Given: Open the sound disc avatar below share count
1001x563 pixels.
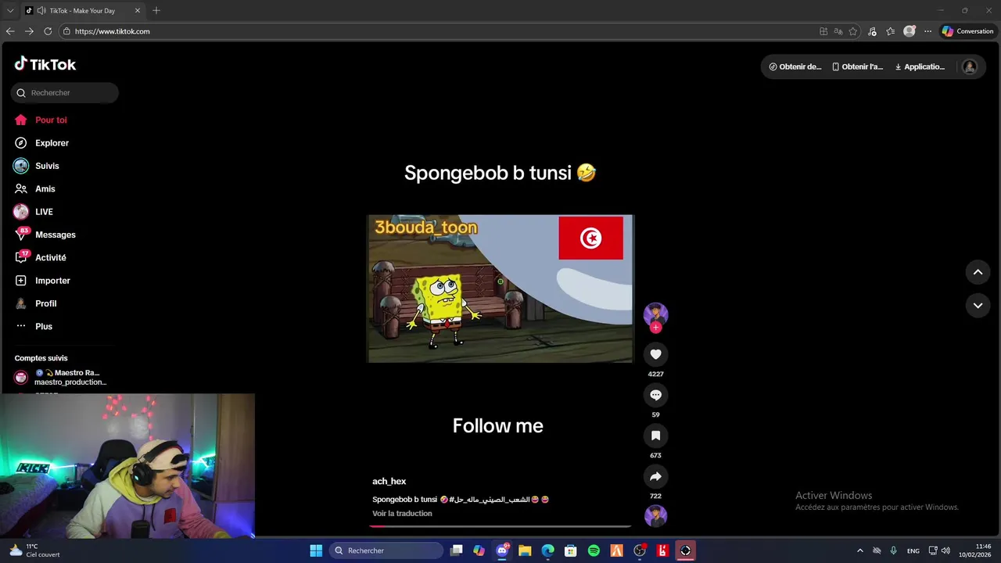Looking at the screenshot, I should point(655,516).
